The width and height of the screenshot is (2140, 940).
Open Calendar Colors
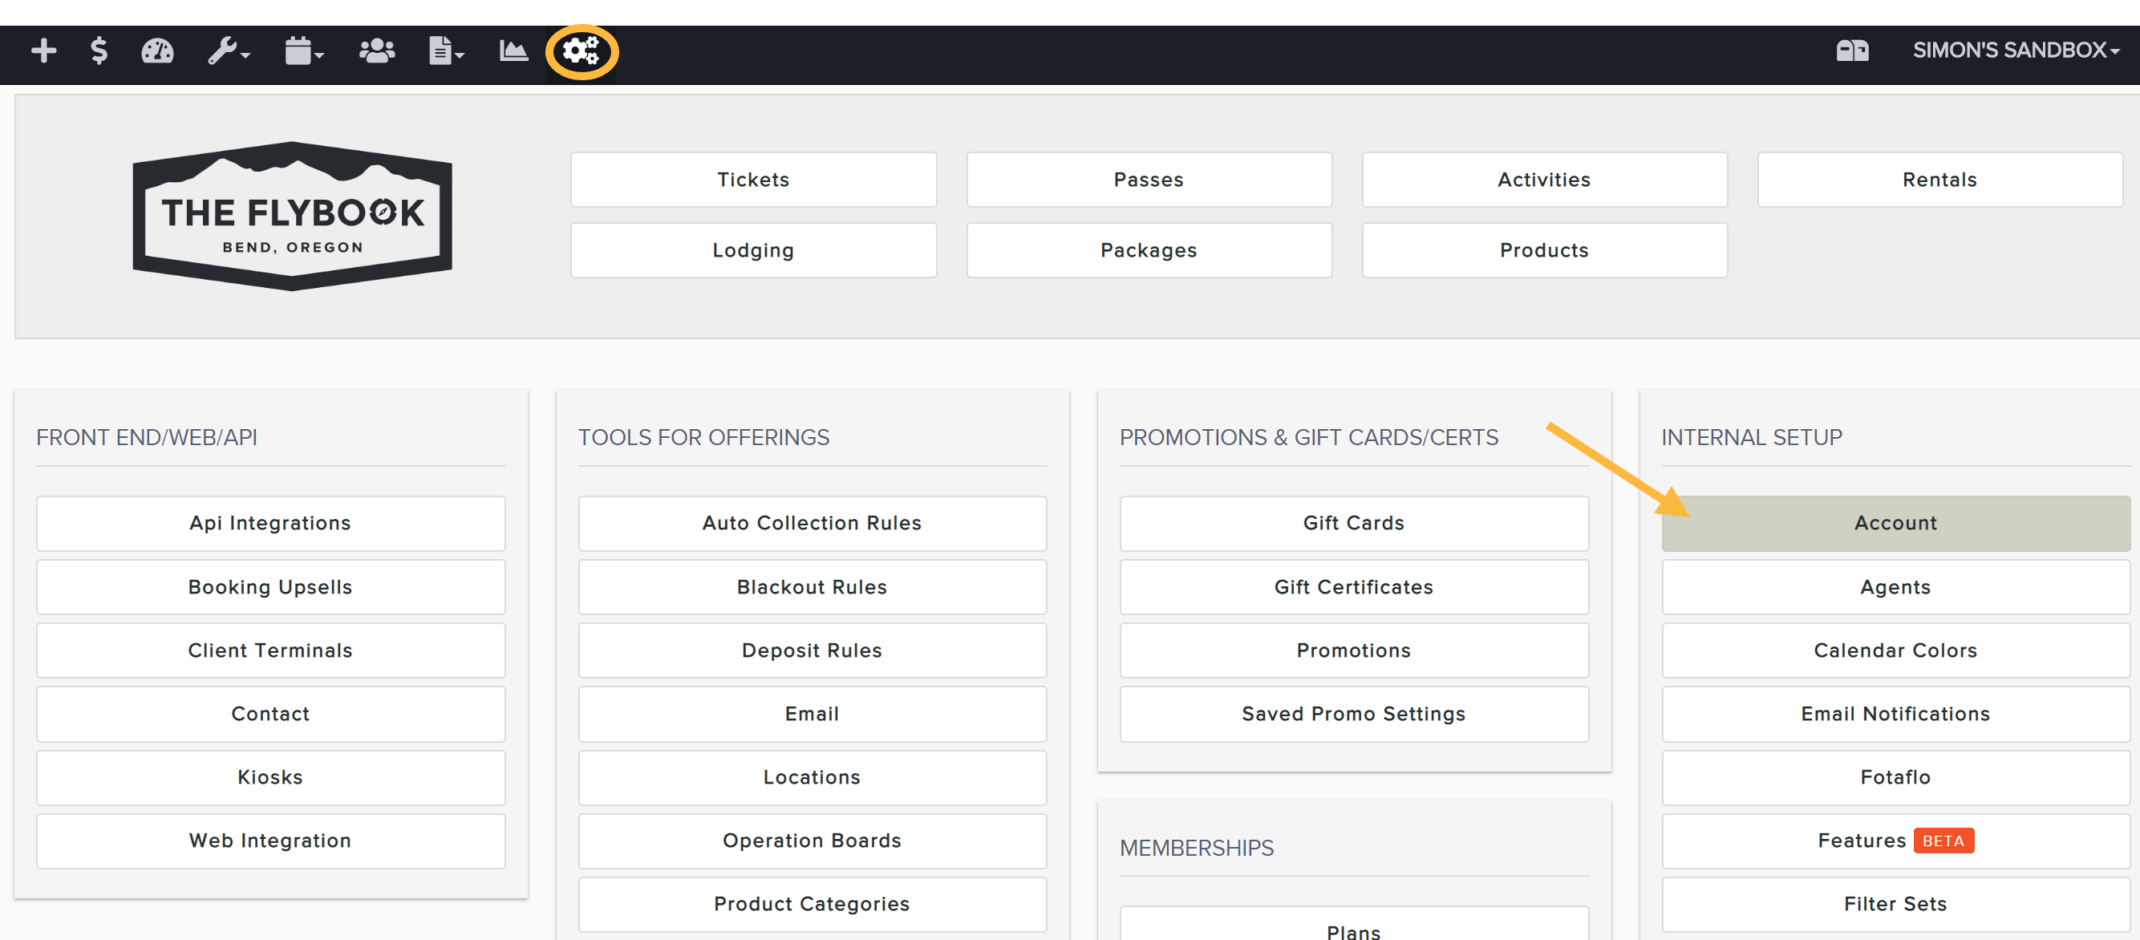tap(1896, 650)
